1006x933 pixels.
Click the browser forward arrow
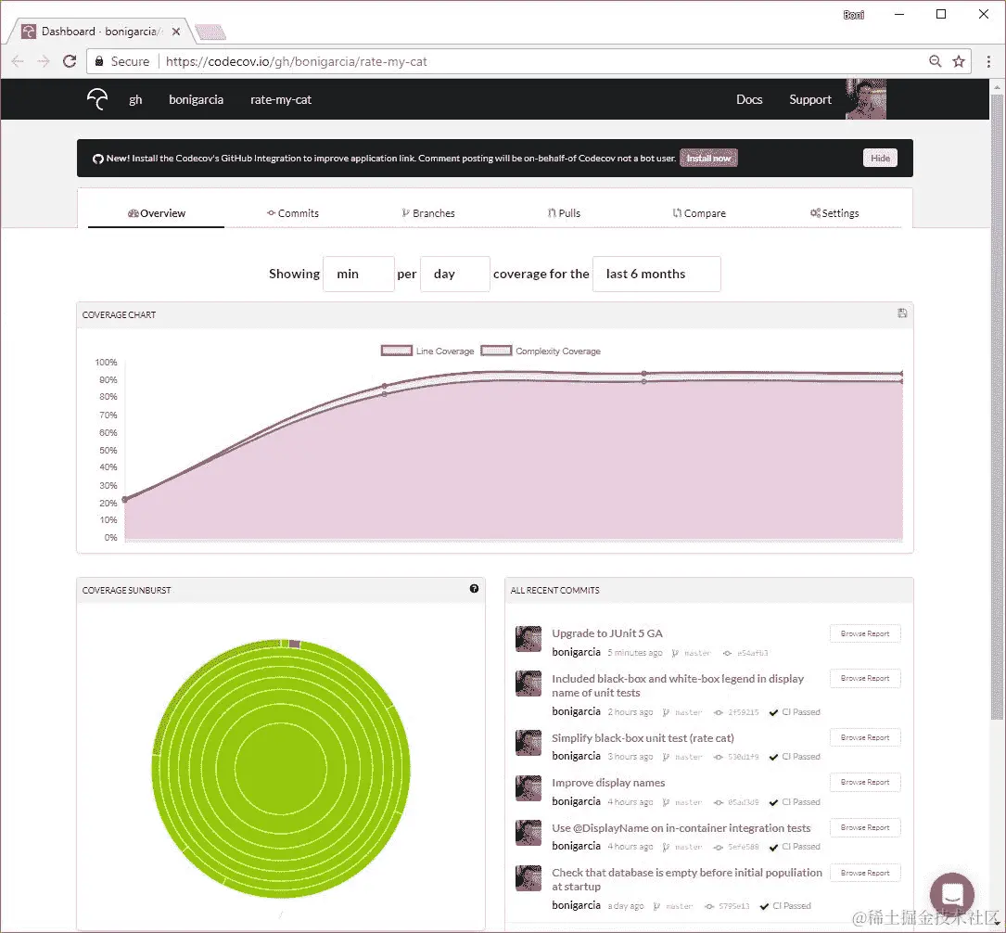(x=43, y=61)
